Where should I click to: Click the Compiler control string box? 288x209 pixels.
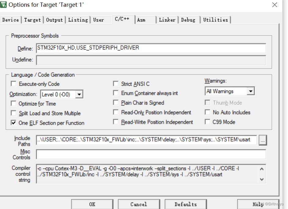(x=151, y=174)
